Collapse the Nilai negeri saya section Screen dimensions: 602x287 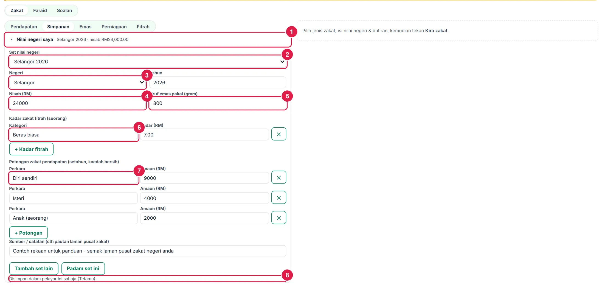click(148, 39)
